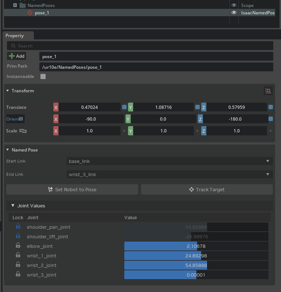
Task: Click the wrist_2_joint value slider
Action: point(196,265)
